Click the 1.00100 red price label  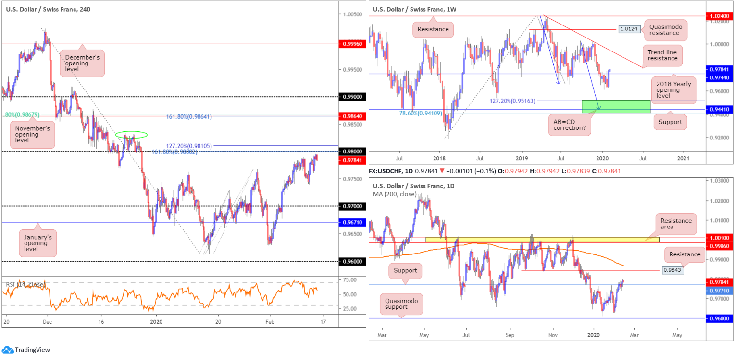coord(719,238)
